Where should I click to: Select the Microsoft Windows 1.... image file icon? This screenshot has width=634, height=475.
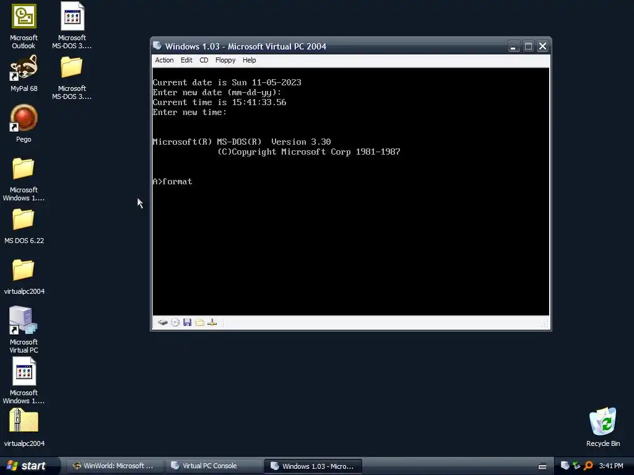click(24, 371)
